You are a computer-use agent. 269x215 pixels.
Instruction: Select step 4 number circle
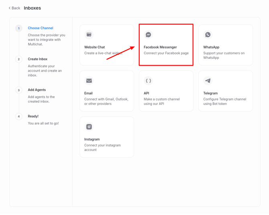[19, 117]
